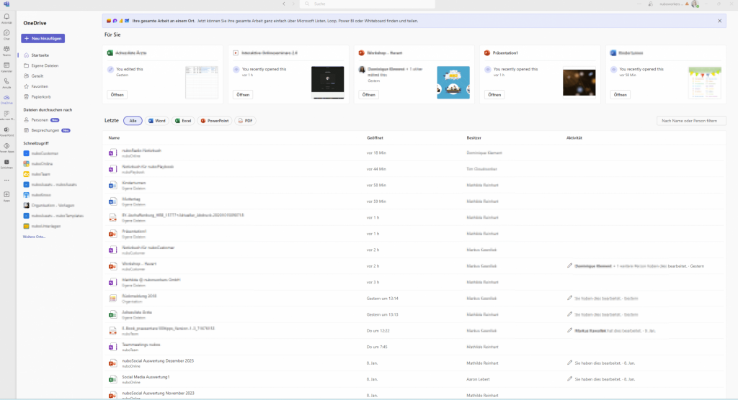Image resolution: width=738 pixels, height=400 pixels.
Task: Go forward with the right arrow
Action: click(x=294, y=4)
